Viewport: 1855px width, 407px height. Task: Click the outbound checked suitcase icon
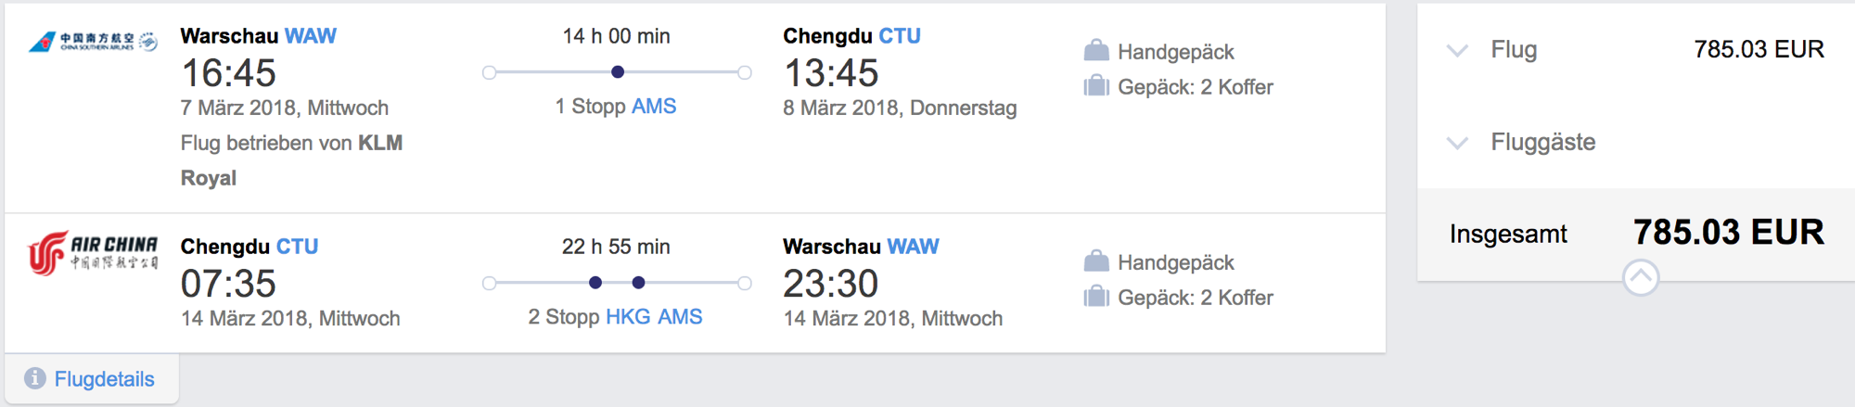(x=1096, y=86)
